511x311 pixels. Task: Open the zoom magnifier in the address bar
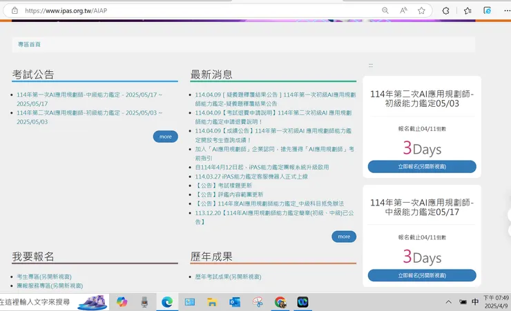[x=385, y=10]
